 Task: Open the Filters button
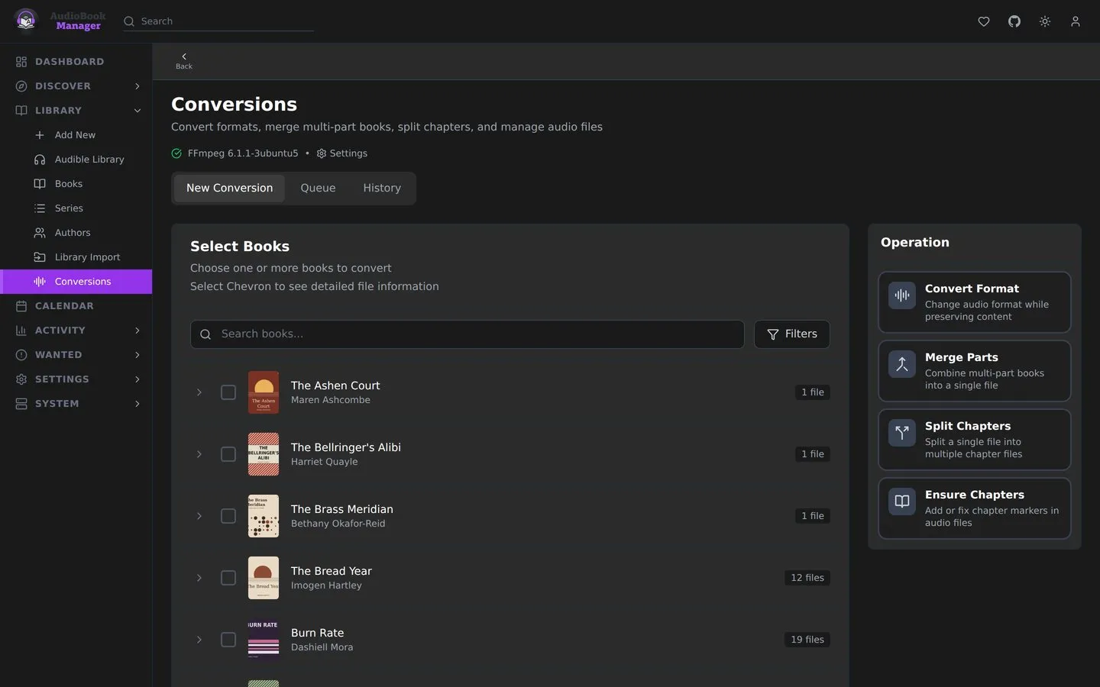click(792, 334)
